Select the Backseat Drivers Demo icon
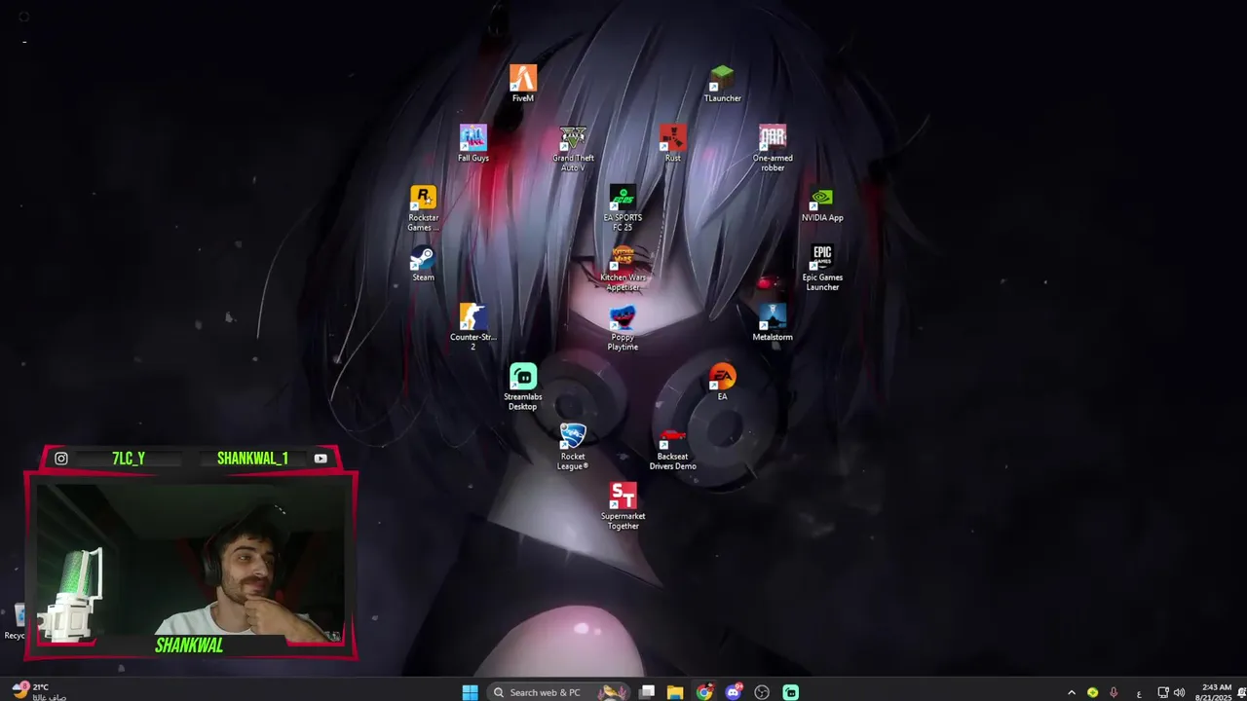This screenshot has height=701, width=1247. click(673, 447)
